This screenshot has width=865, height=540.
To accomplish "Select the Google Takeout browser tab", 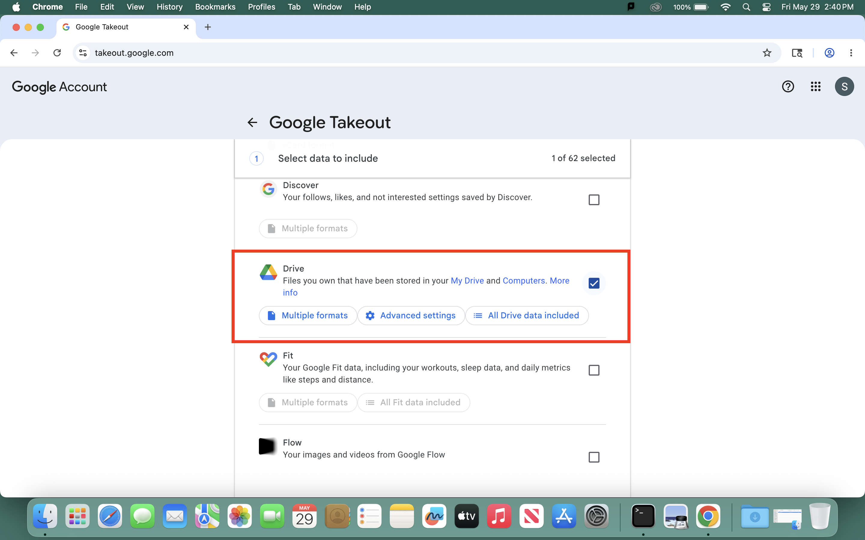I will [x=126, y=27].
